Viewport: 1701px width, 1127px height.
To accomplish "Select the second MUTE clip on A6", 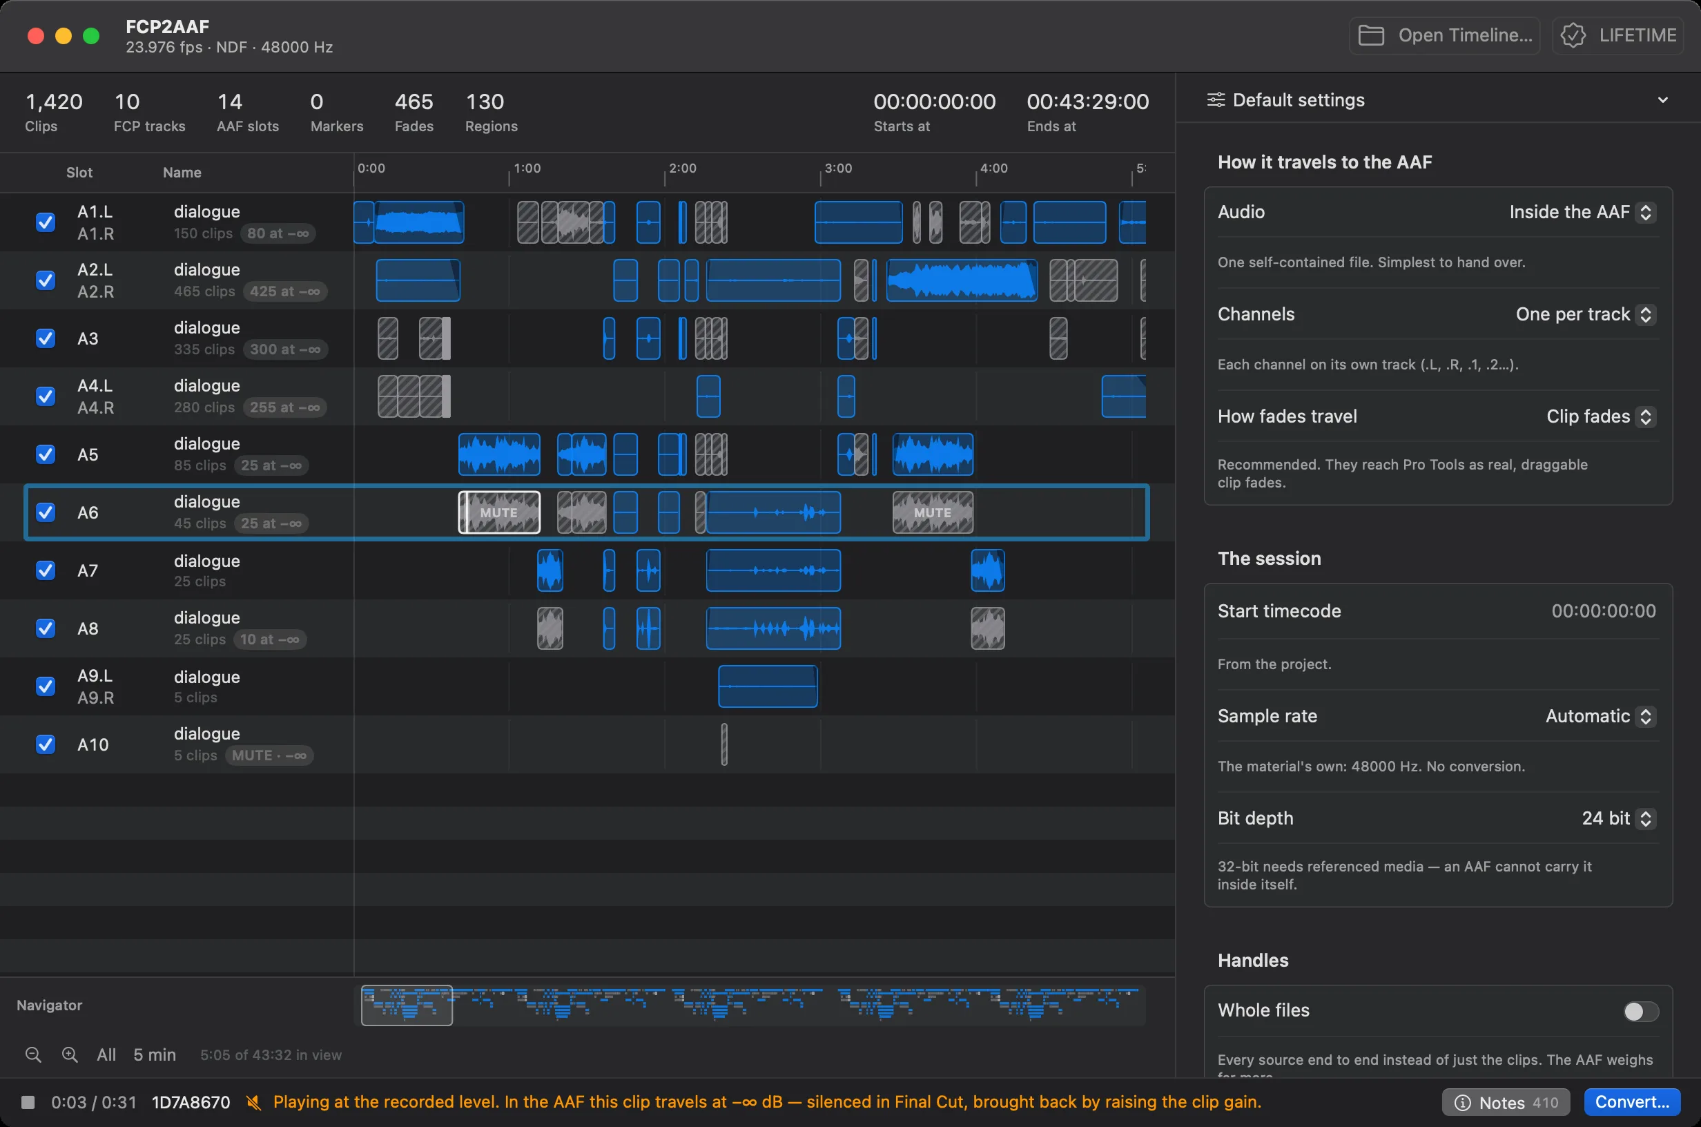I will pyautogui.click(x=933, y=512).
